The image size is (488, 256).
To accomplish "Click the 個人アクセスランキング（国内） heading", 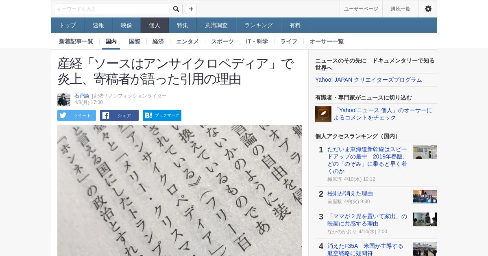I will click(x=358, y=136).
